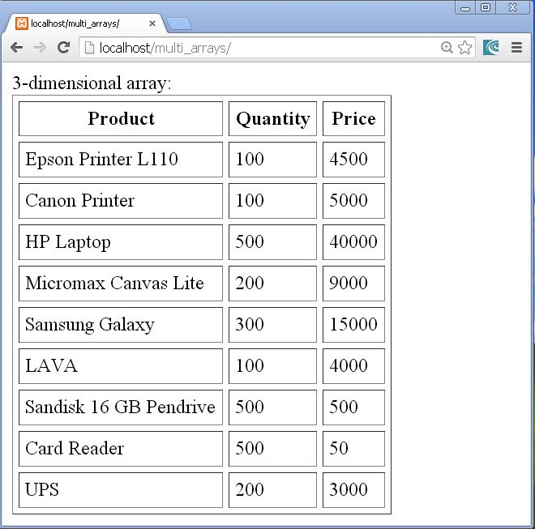This screenshot has height=529, width=535.
Task: Select the localhost/multi_arrays/ tab
Action: [84, 23]
